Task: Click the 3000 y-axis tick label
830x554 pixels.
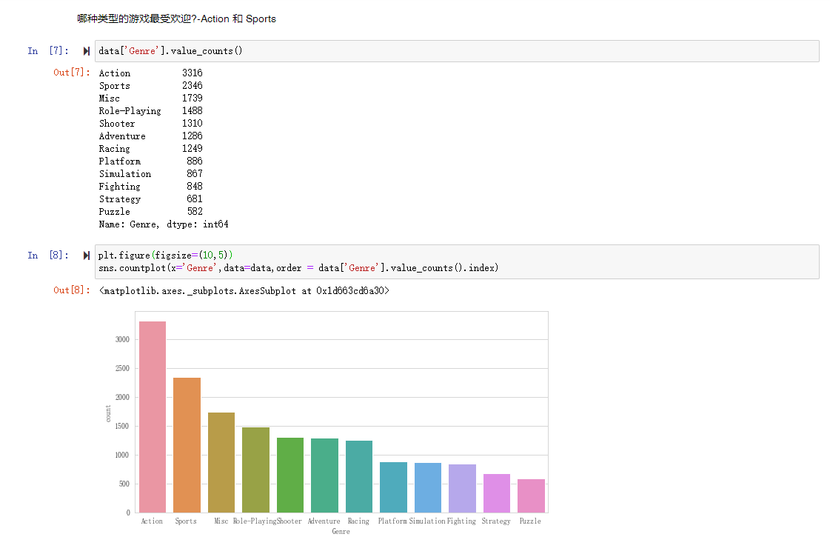Action: [x=122, y=339]
